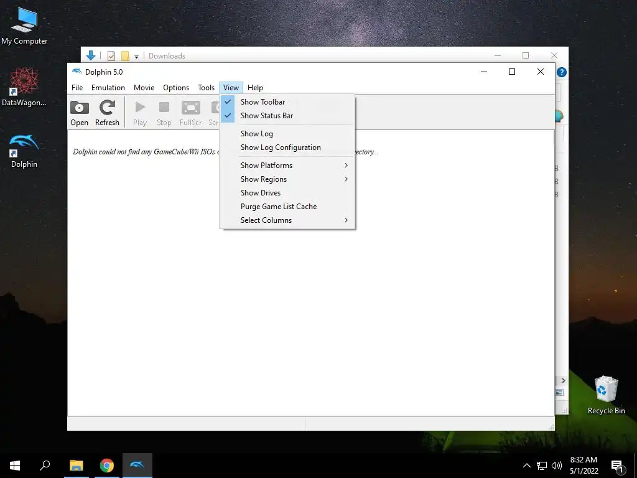Click the properties checkmark icon in Downloads window

coord(111,56)
